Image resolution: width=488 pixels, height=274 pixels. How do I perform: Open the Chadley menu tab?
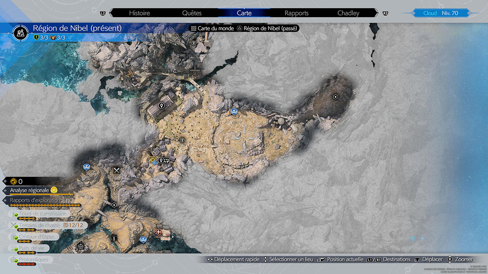pos(349,13)
